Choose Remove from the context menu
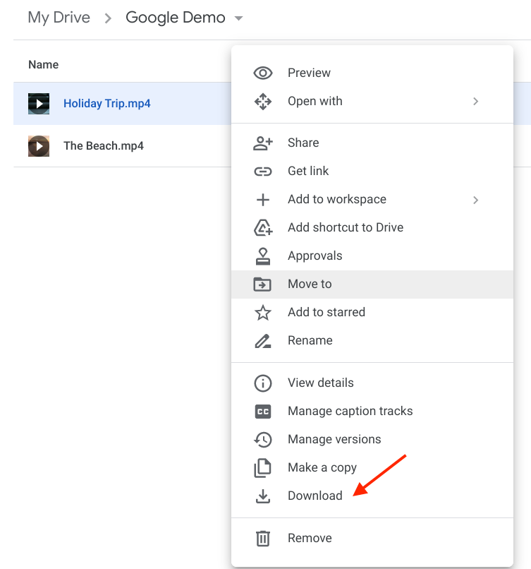This screenshot has height=569, width=531. 372,538
